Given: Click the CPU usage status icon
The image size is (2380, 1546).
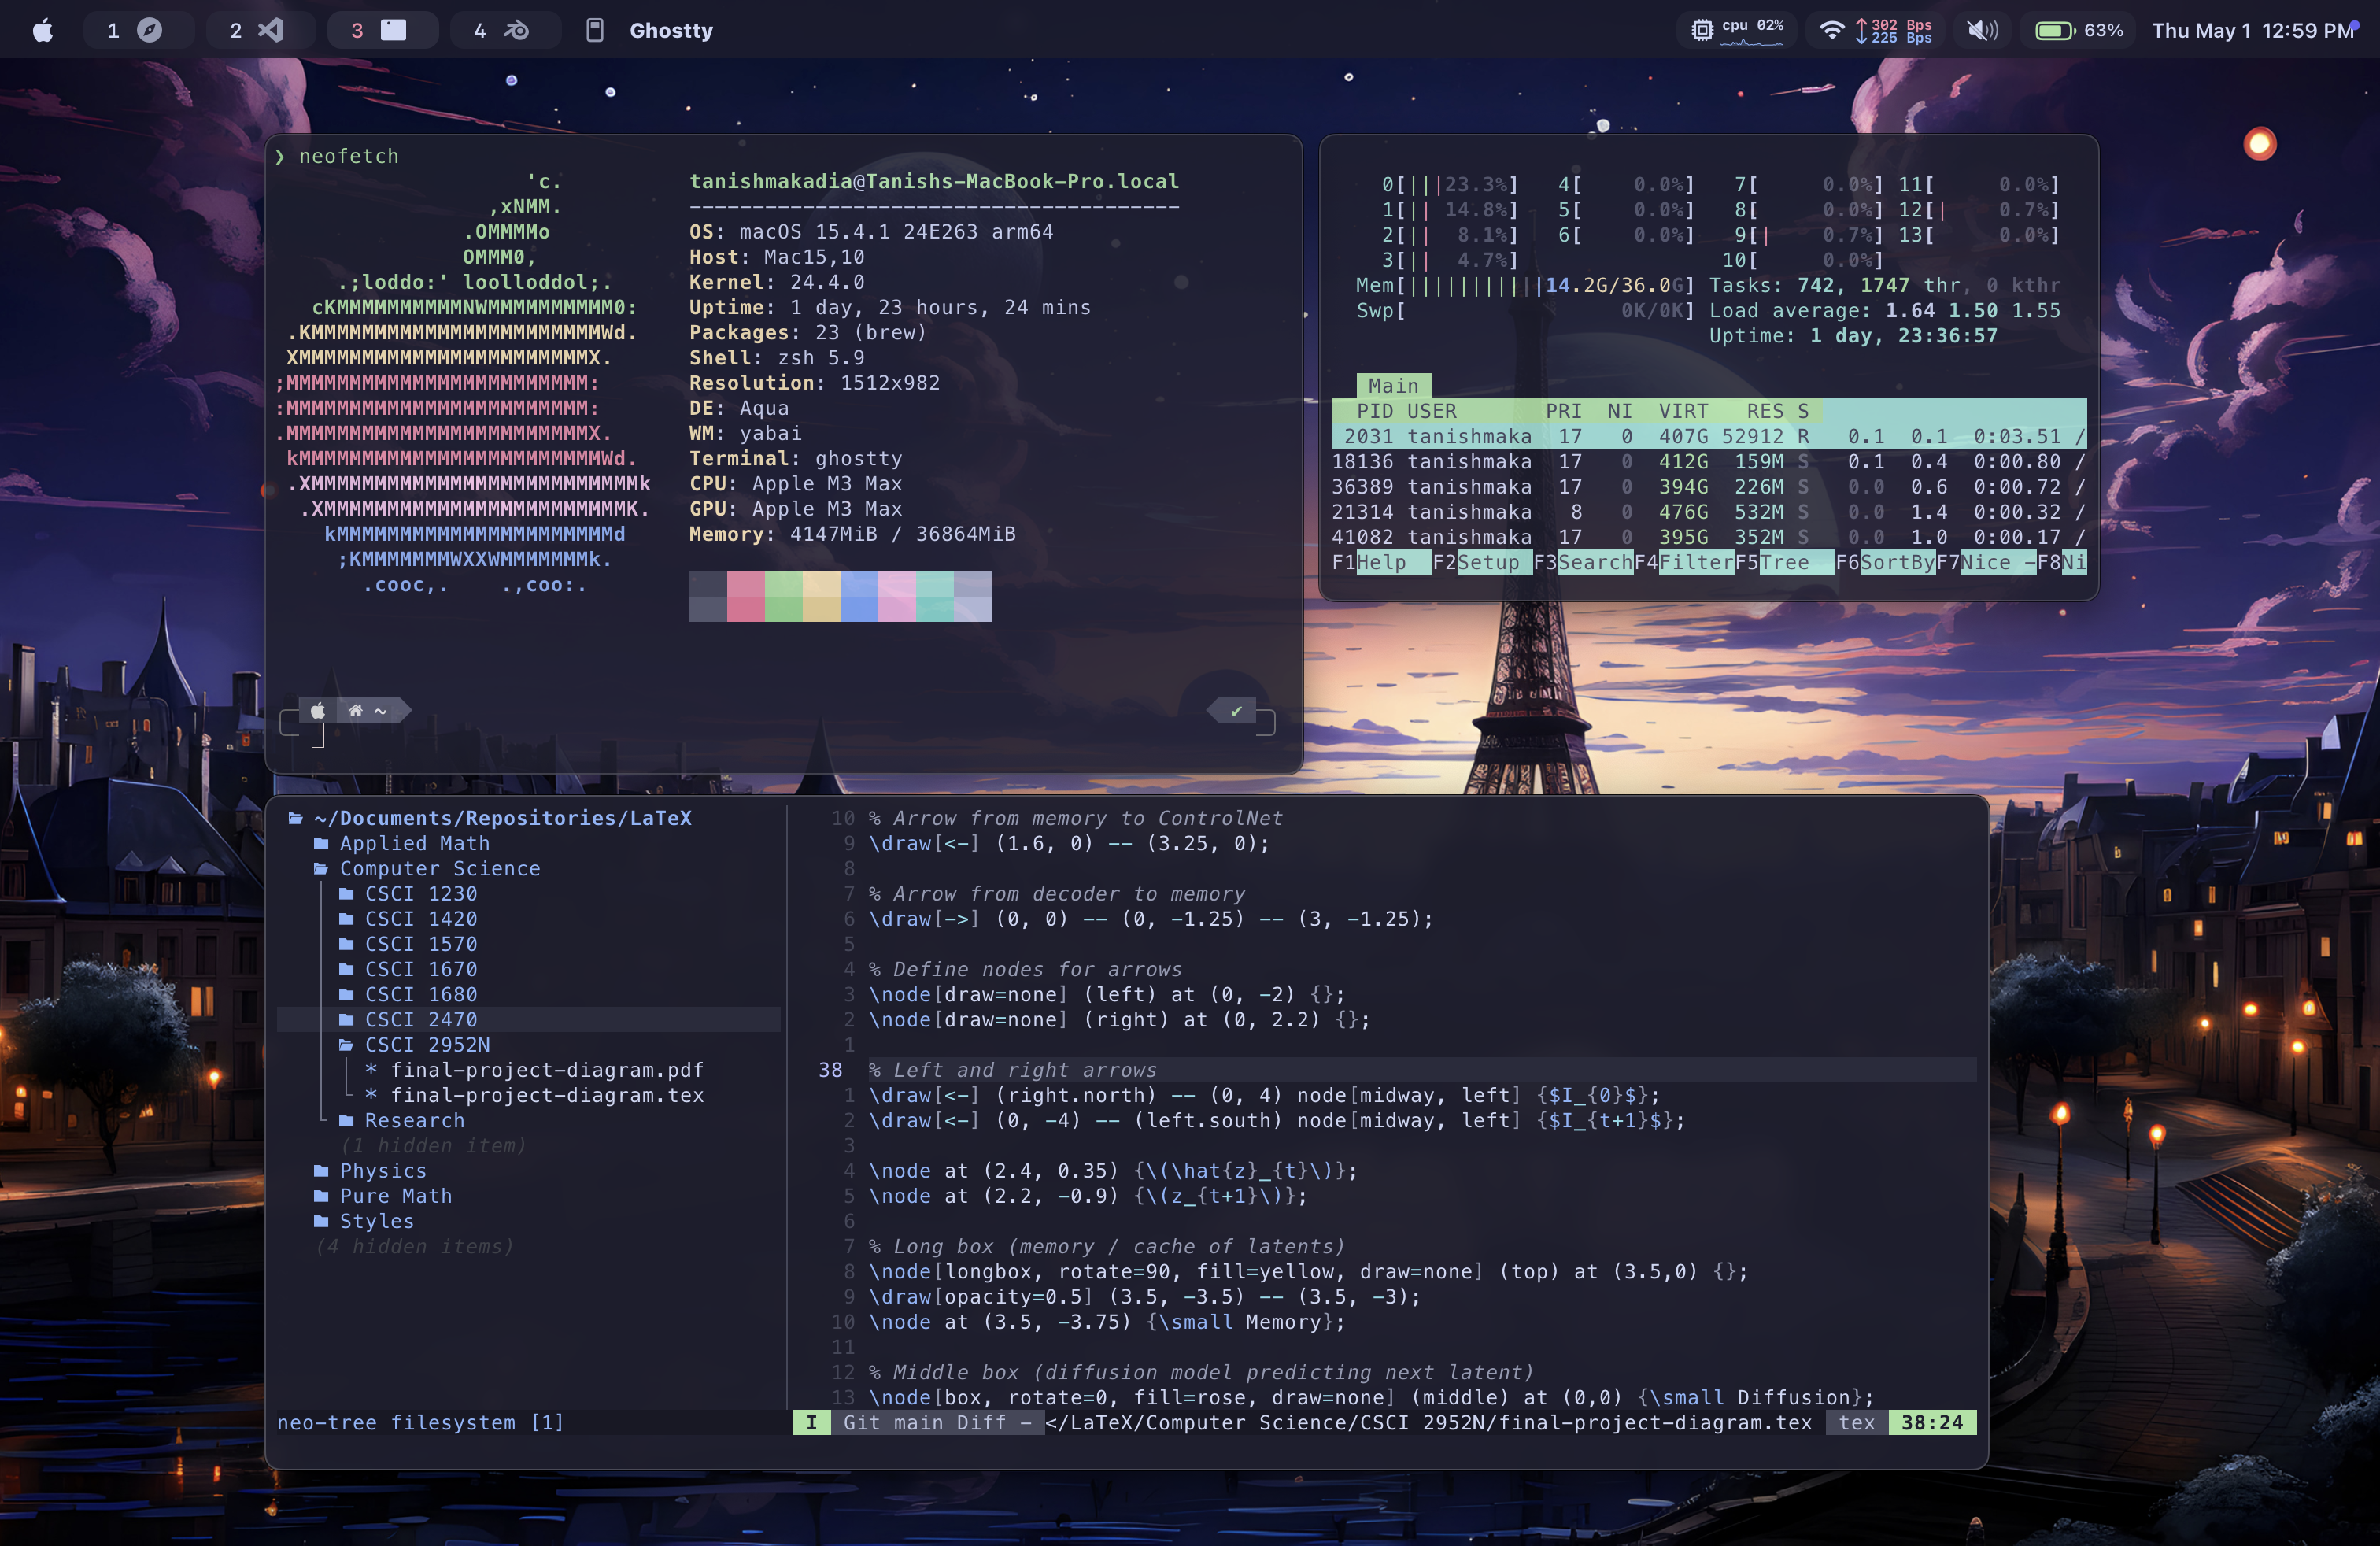Looking at the screenshot, I should 1702,30.
